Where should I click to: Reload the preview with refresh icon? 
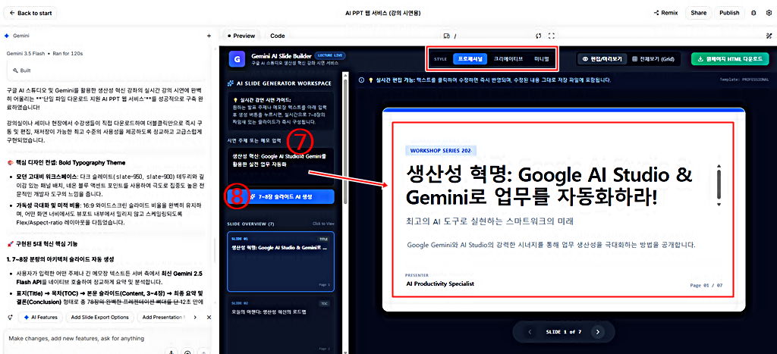click(539, 36)
